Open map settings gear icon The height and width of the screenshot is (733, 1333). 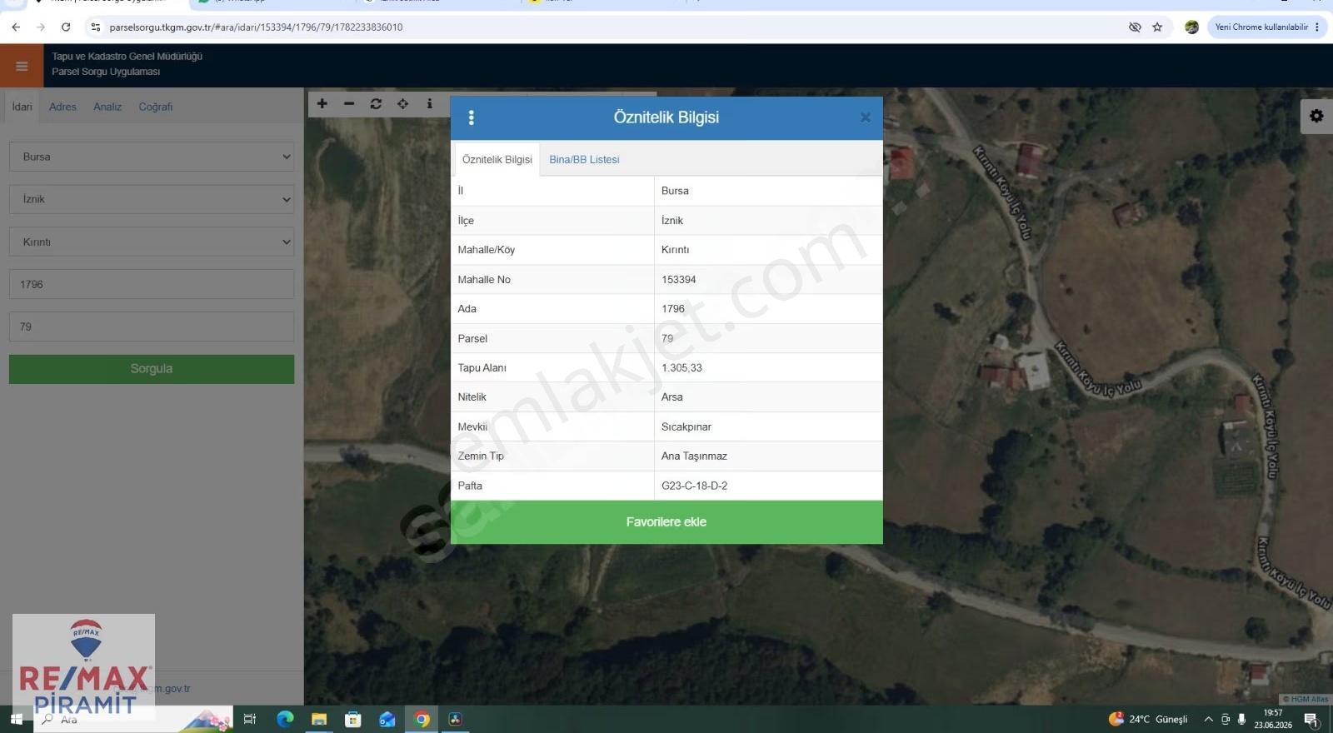coord(1316,116)
